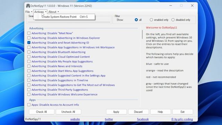Screen dimensions: 222x125
Task: Select the 'disabled only' filter option
Action: pyautogui.click(x=173, y=20)
